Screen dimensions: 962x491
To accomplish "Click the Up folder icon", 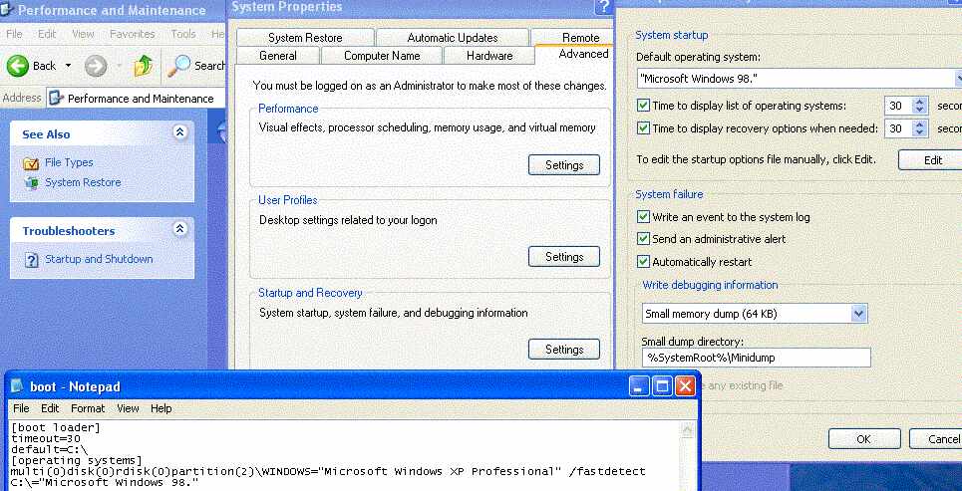I will (x=143, y=66).
